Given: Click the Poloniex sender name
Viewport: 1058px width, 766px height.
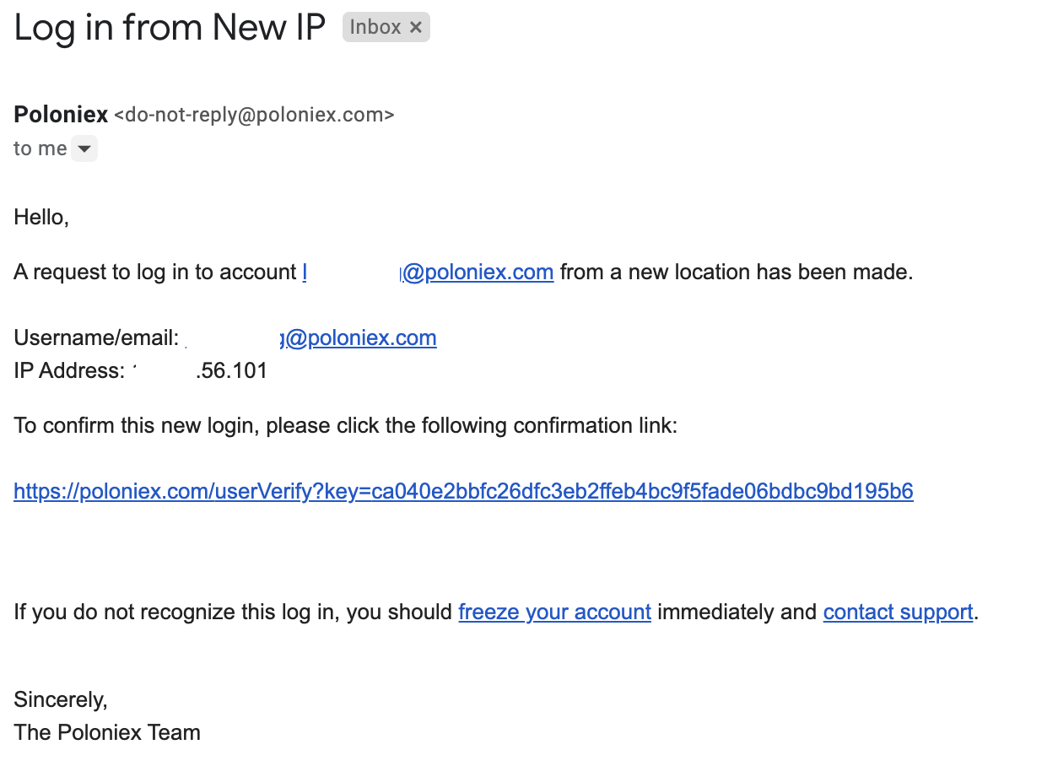Looking at the screenshot, I should [x=61, y=114].
